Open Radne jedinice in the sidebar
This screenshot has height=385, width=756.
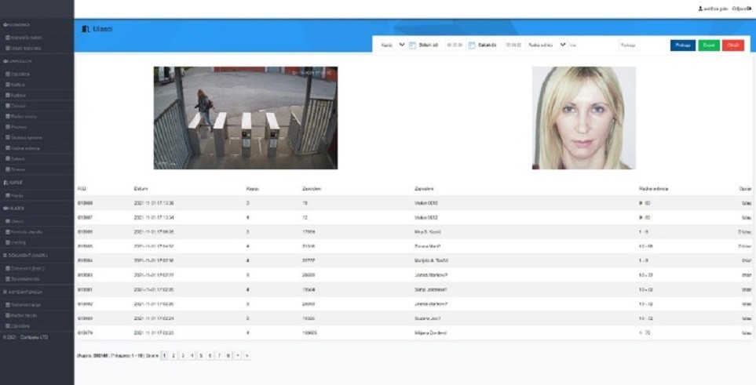[x=22, y=148]
